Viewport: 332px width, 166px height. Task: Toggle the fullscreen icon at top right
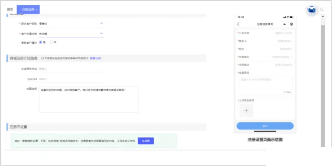322,9
